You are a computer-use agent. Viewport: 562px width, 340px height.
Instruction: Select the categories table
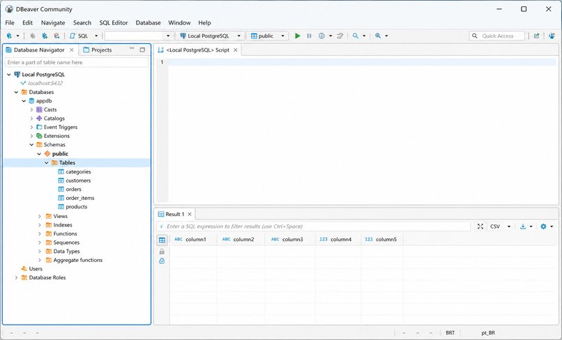[x=78, y=171]
